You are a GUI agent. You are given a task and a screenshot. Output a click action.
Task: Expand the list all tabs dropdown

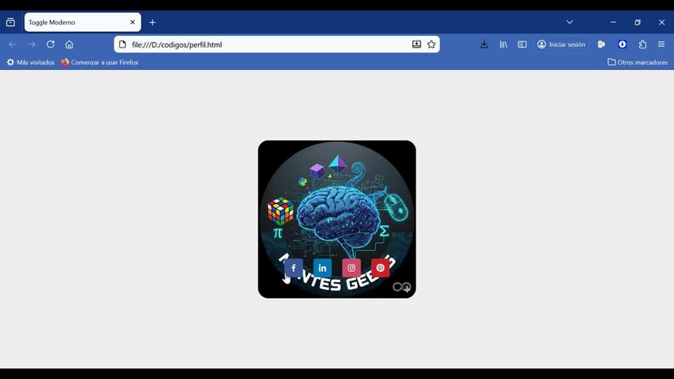570,22
